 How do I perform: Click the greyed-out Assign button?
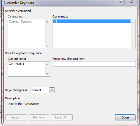tap(16, 117)
